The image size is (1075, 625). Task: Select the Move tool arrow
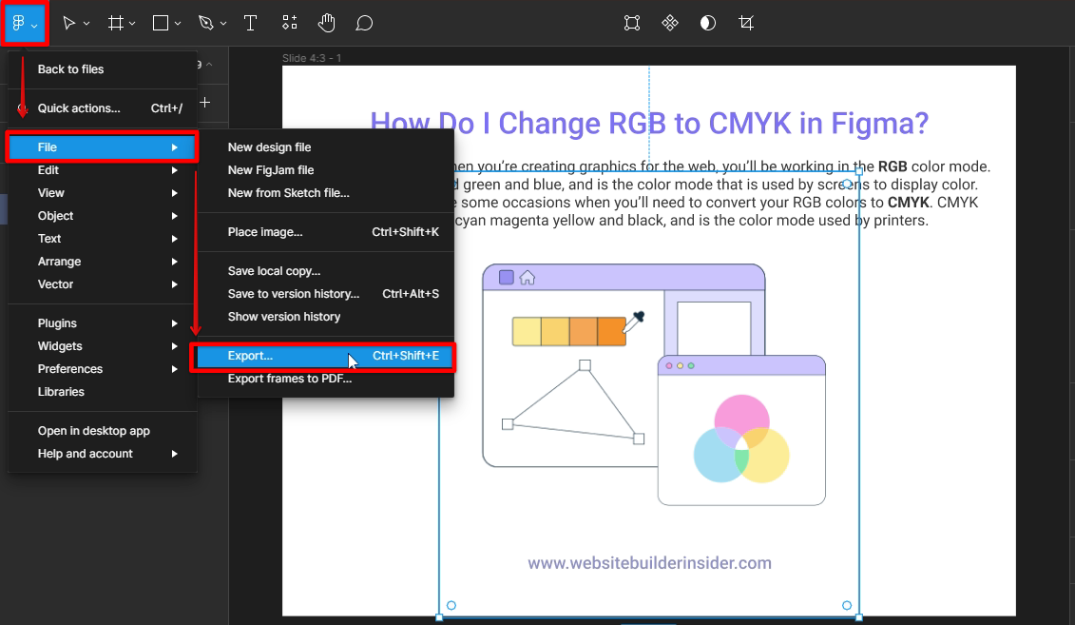pos(68,24)
